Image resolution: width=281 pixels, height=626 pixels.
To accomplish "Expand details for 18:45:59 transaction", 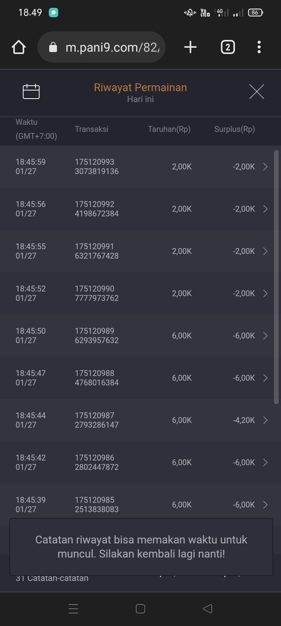I will click(265, 167).
